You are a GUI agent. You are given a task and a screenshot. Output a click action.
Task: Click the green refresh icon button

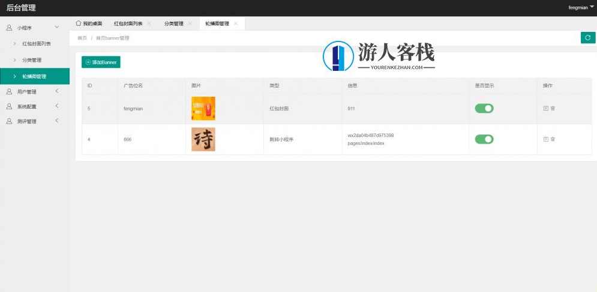tap(588, 38)
